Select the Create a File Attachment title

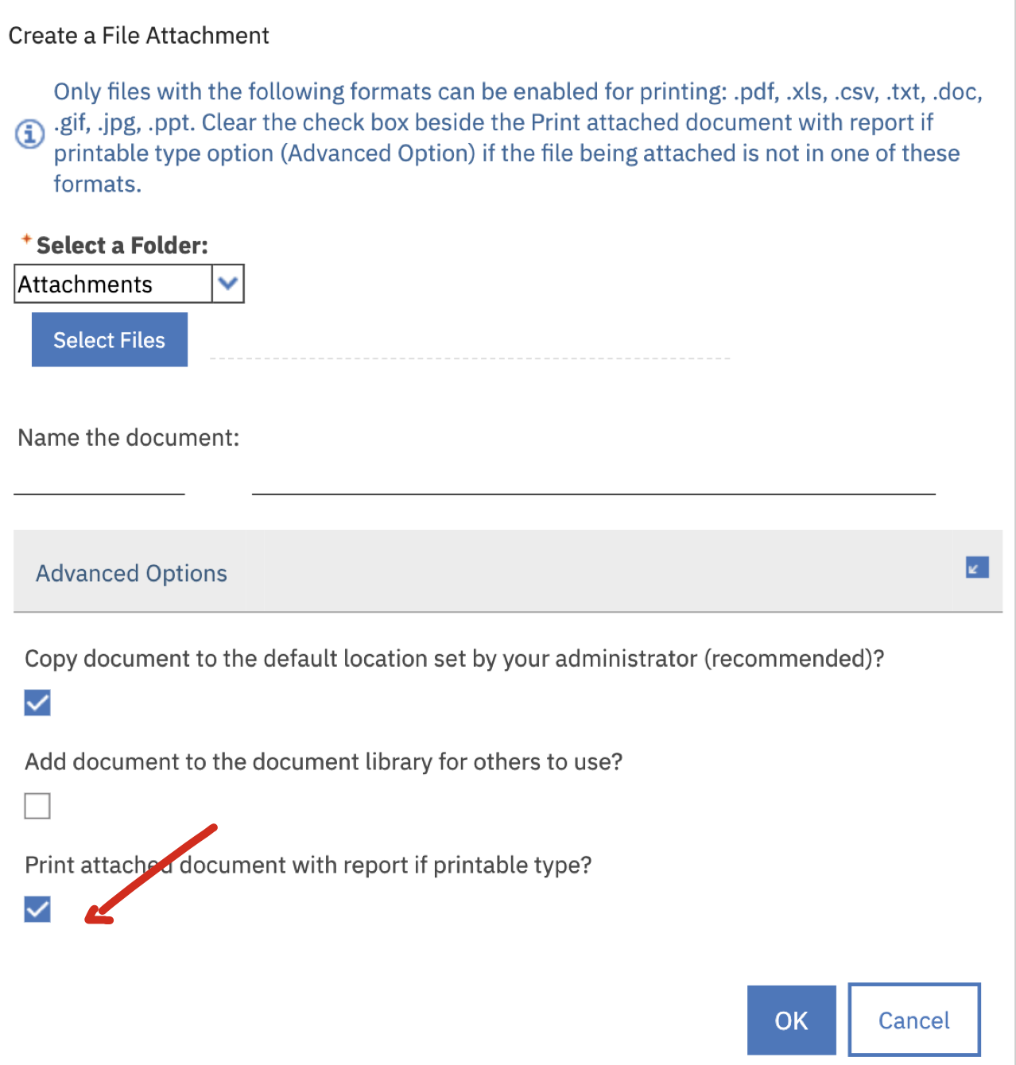138,35
